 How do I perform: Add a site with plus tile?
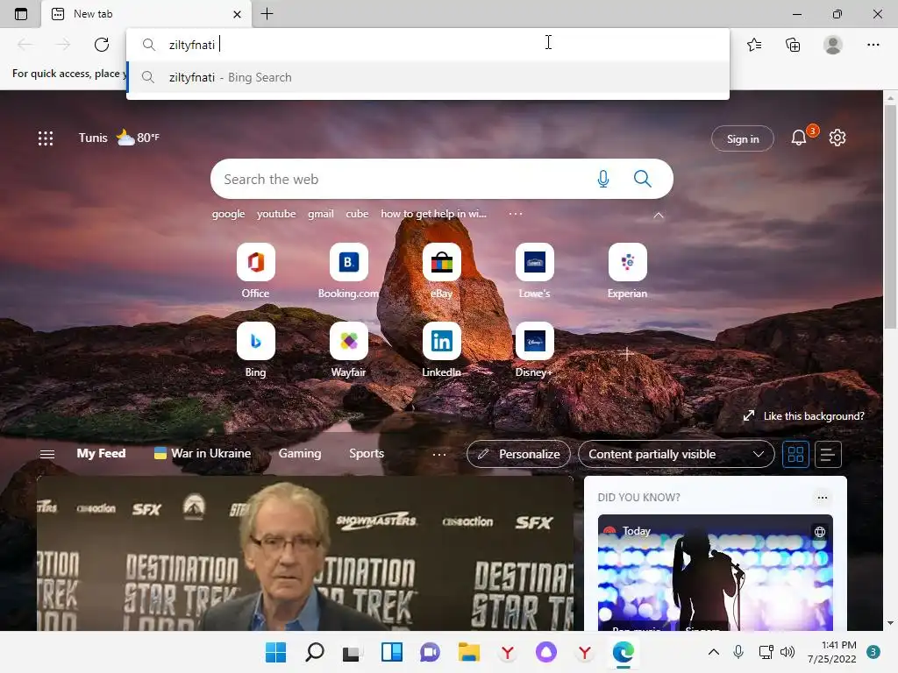[x=627, y=354]
